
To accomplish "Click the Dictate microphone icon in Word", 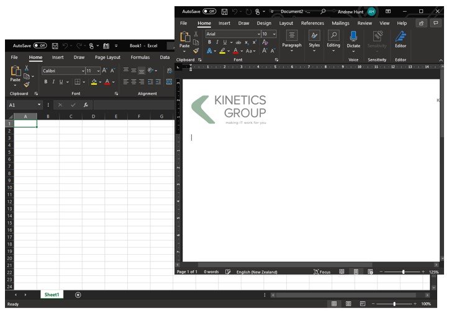I will (353, 36).
